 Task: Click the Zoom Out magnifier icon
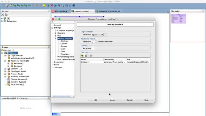point(63,5)
